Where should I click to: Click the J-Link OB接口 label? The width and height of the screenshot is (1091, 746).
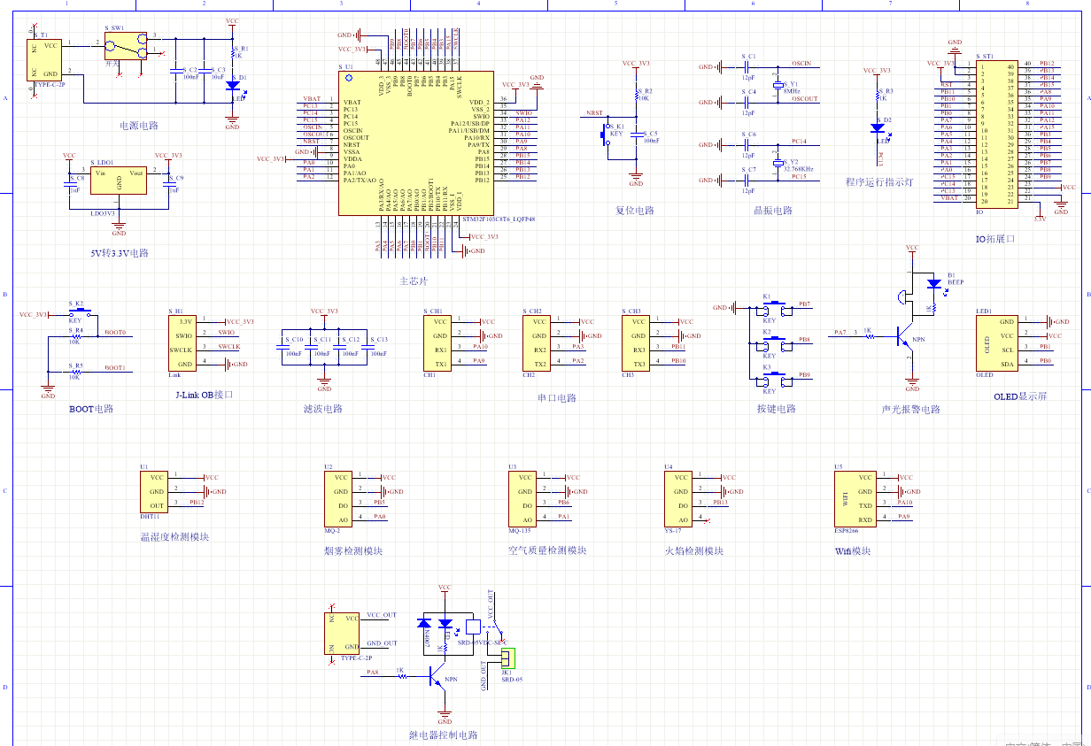204,395
